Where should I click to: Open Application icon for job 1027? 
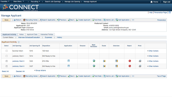(69, 66)
